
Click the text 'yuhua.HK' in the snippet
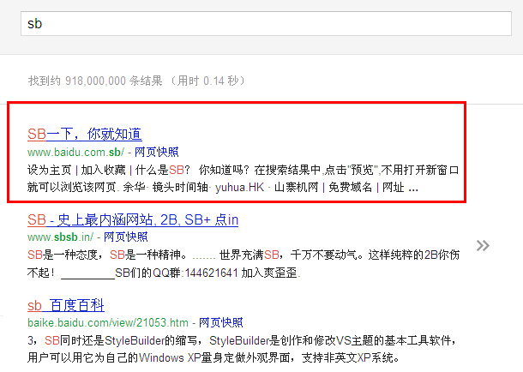(239, 188)
